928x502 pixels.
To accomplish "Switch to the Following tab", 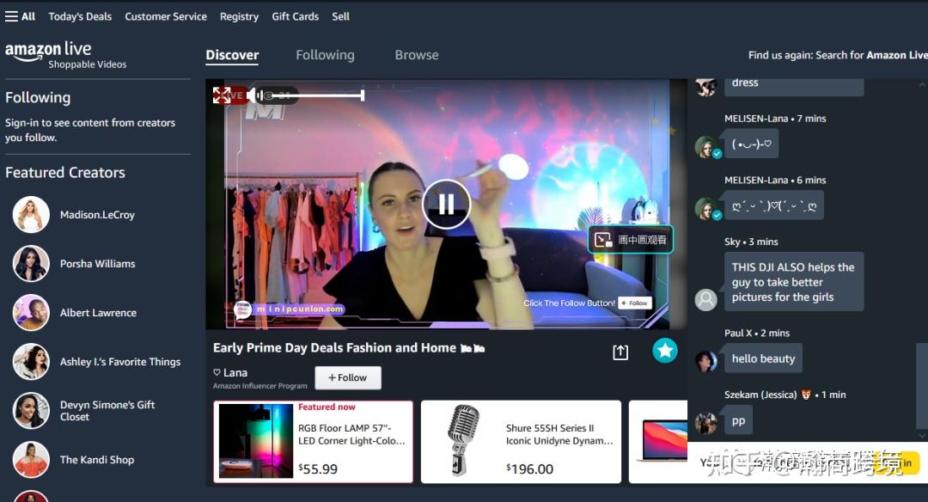I will coord(325,54).
